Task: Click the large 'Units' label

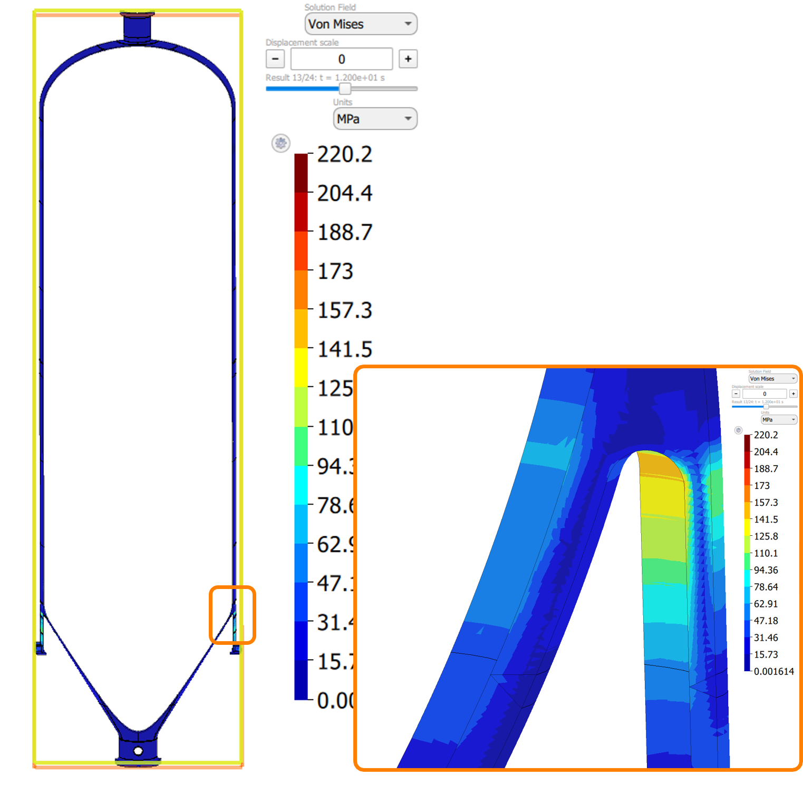Action: 343,102
